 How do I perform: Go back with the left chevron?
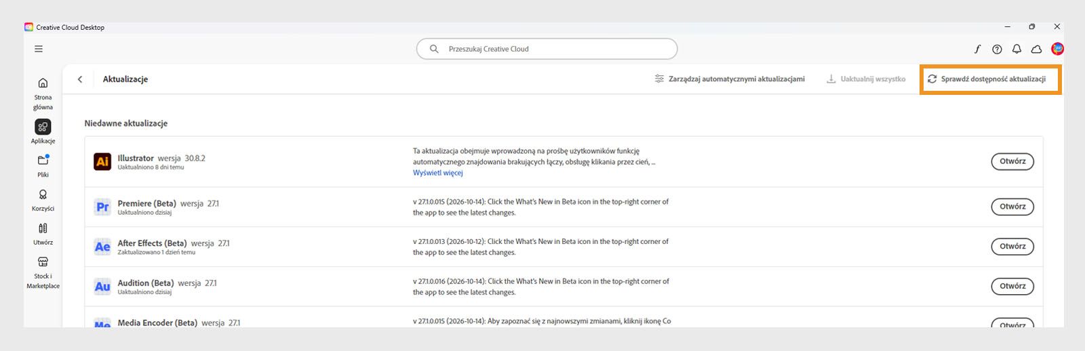click(80, 79)
